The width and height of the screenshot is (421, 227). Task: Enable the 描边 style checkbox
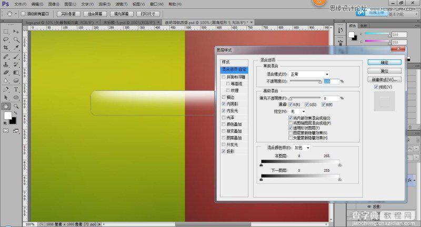[x=224, y=97]
